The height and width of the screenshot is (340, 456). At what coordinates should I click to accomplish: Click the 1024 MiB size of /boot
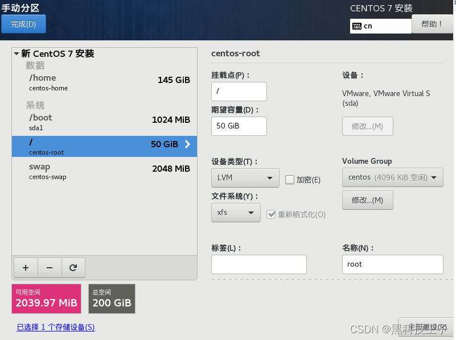(x=171, y=120)
